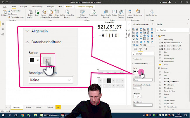190x118 pixels.
Task: Click save icon in title bar
Action: [x=4, y=2]
